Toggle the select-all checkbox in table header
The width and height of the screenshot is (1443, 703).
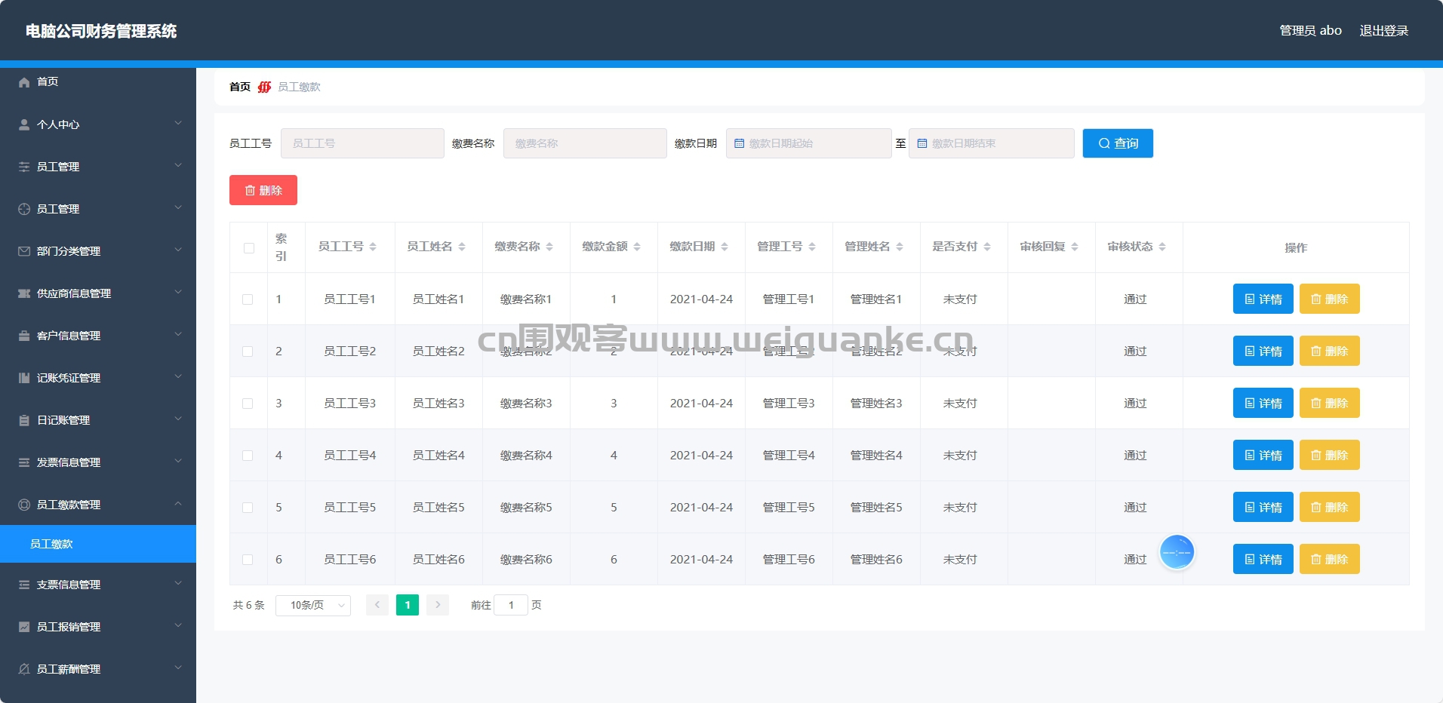click(x=249, y=247)
